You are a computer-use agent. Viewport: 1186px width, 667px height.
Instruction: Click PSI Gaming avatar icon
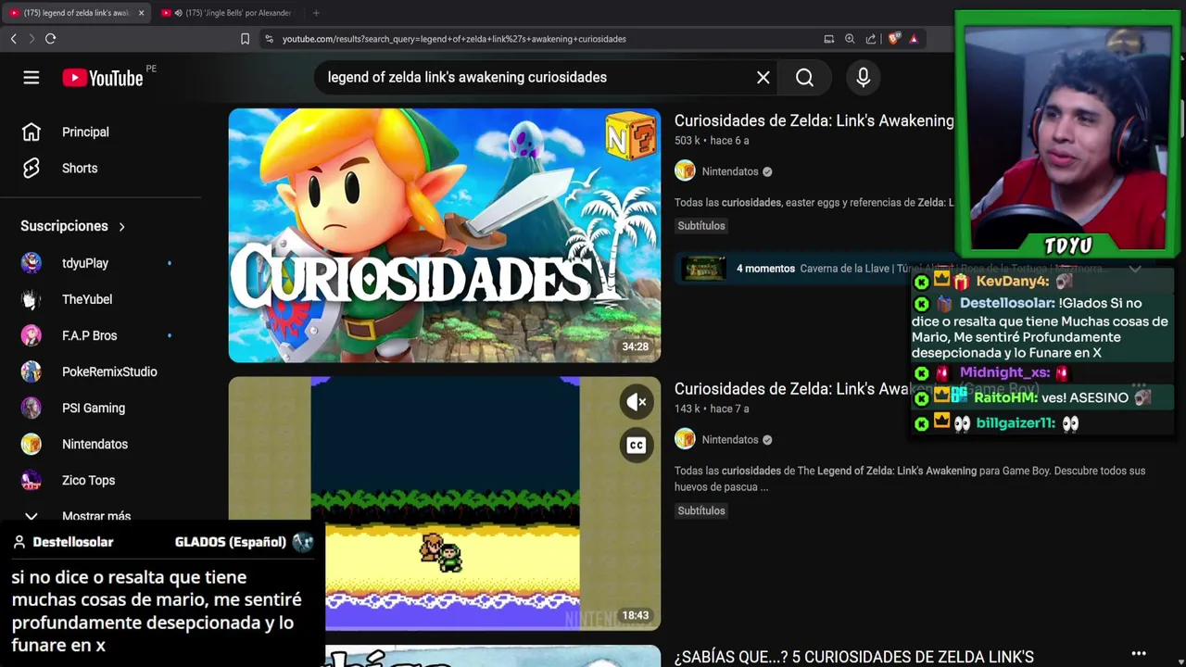[32, 408]
